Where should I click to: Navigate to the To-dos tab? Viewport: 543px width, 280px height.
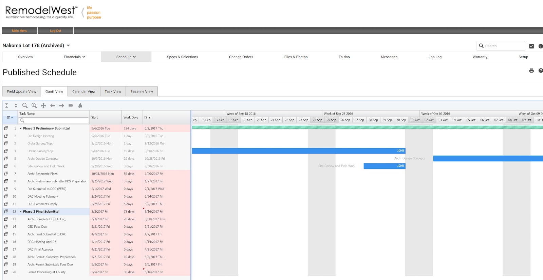pyautogui.click(x=344, y=57)
